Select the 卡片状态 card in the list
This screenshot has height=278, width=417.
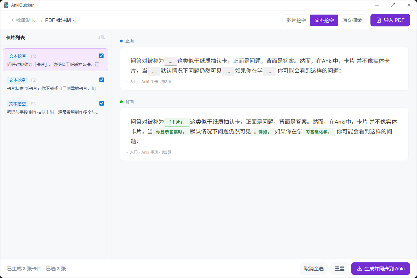[x=56, y=84]
